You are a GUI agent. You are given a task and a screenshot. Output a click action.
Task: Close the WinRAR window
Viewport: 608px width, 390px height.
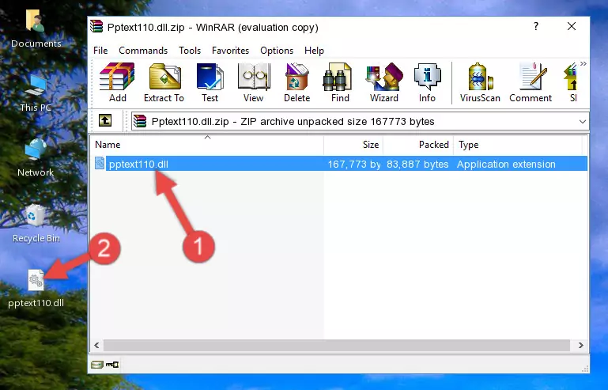pyautogui.click(x=572, y=26)
